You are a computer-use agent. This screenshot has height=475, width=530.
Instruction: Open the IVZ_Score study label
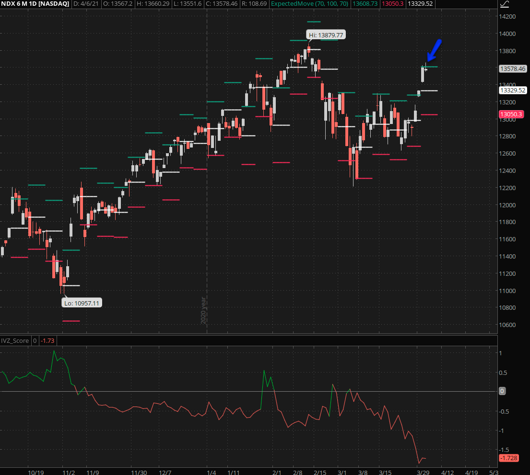tap(15, 340)
